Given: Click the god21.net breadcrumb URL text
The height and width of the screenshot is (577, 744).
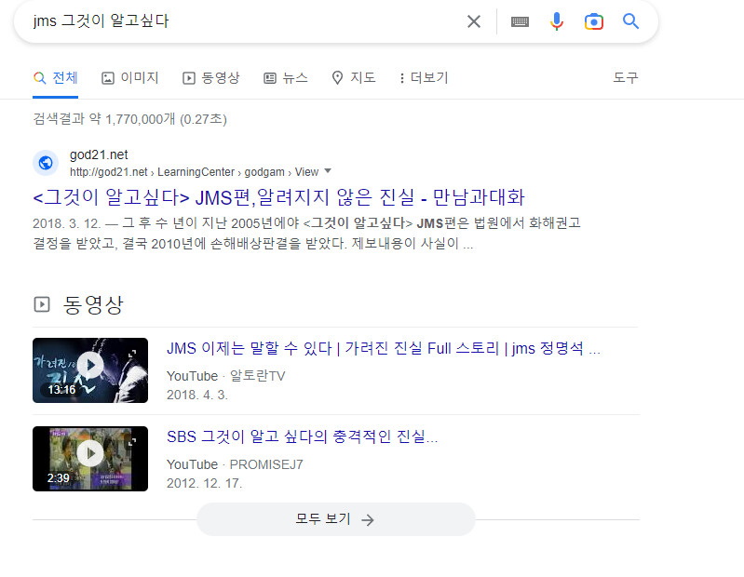Looking at the screenshot, I should pyautogui.click(x=194, y=172).
